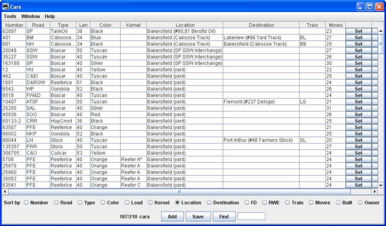386x226 pixels.
Task: Click the JMRI app icon in title bar
Action: [x=6, y=7]
